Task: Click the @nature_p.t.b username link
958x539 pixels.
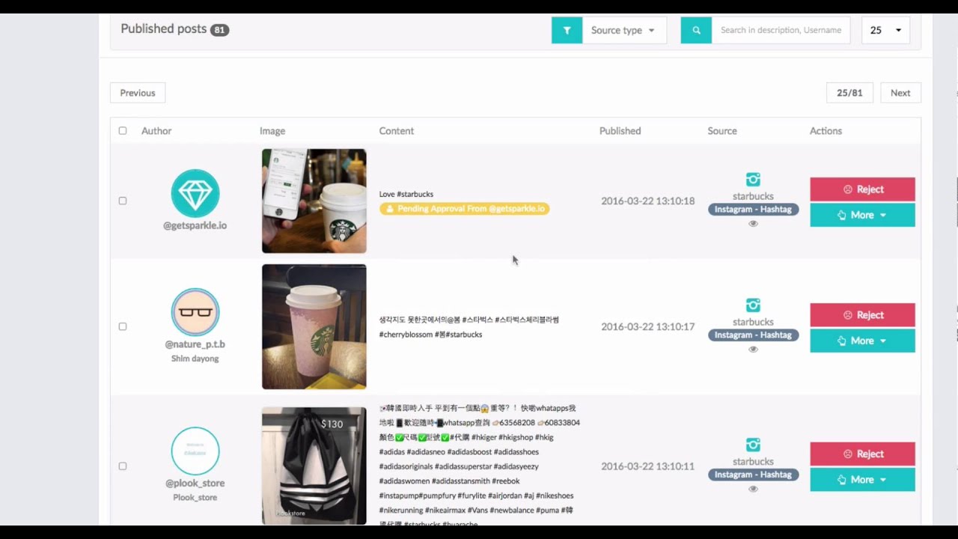Action: coord(195,344)
